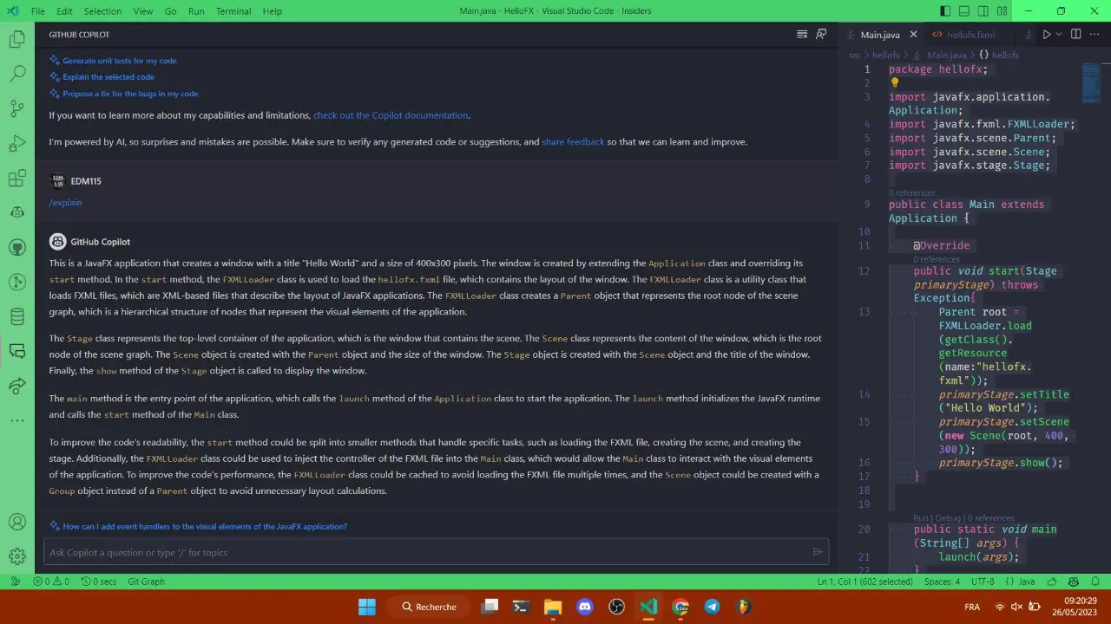This screenshot has width=1111, height=624.
Task: Switch to the Main.java tab
Action: coord(880,35)
